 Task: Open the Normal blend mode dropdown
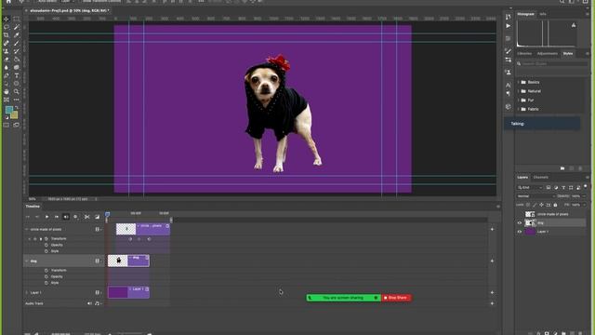pos(535,196)
